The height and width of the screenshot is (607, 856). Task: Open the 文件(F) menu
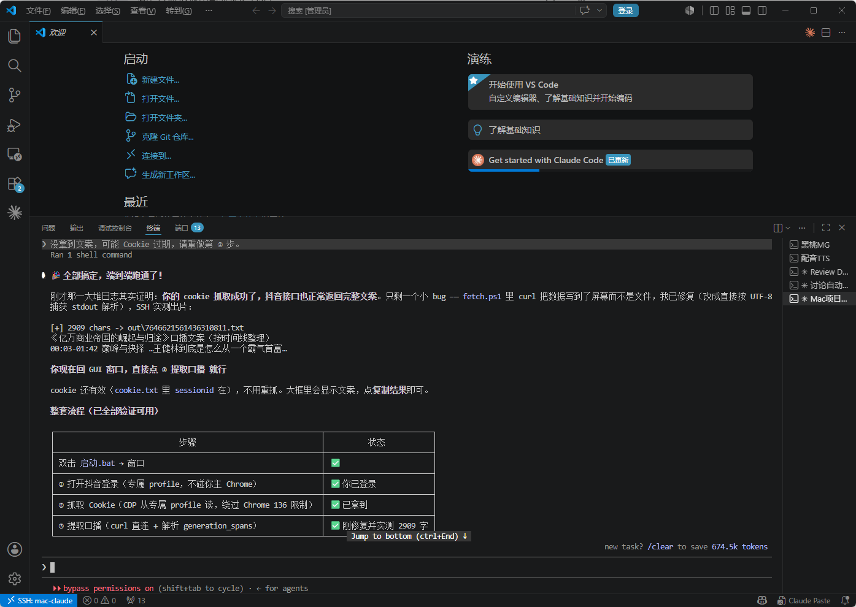click(39, 10)
